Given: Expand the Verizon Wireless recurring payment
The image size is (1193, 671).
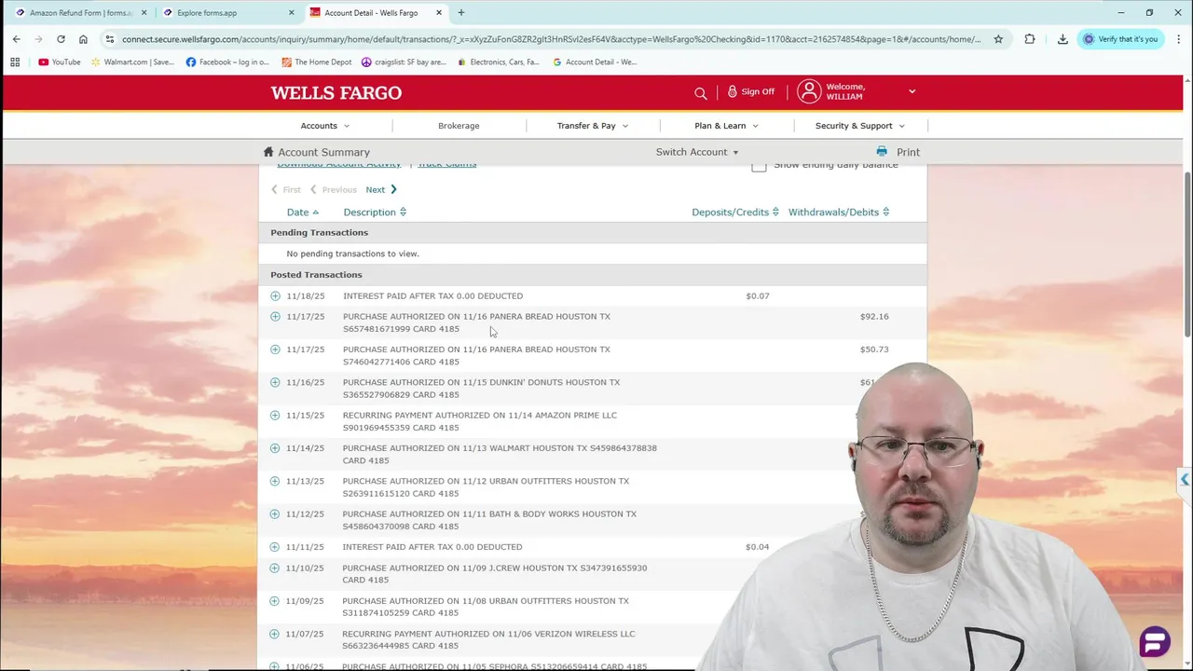Looking at the screenshot, I should coord(275,634).
